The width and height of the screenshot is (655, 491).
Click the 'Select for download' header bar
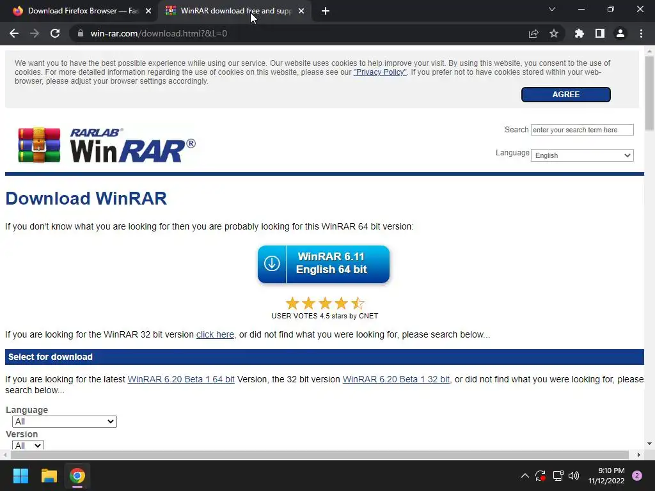tap(324, 357)
